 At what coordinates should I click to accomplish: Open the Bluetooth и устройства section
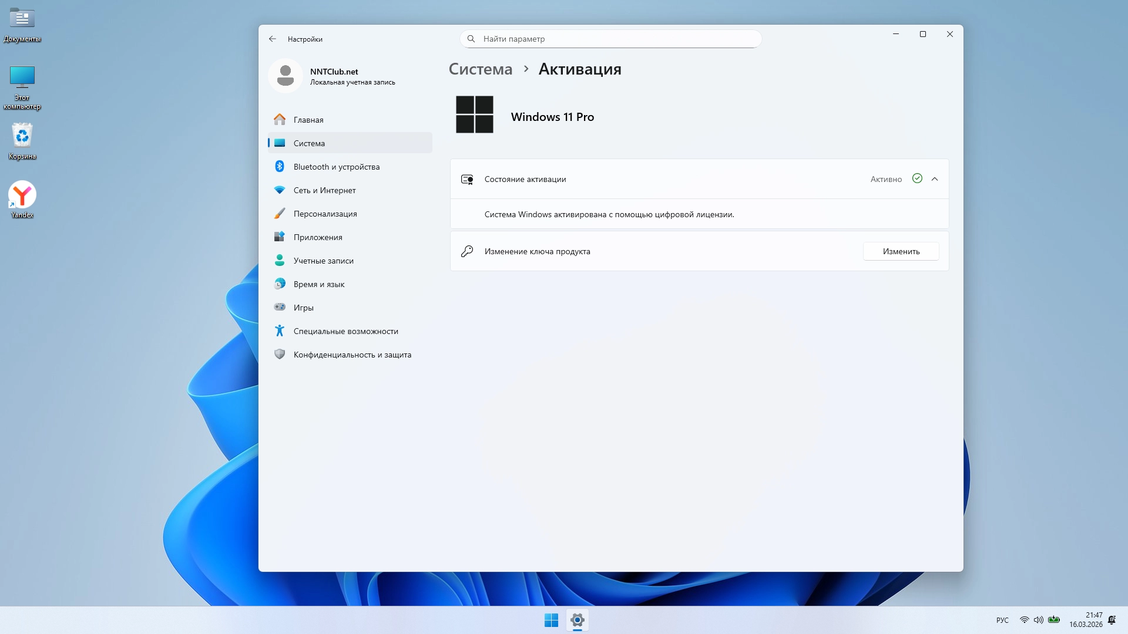pyautogui.click(x=336, y=167)
